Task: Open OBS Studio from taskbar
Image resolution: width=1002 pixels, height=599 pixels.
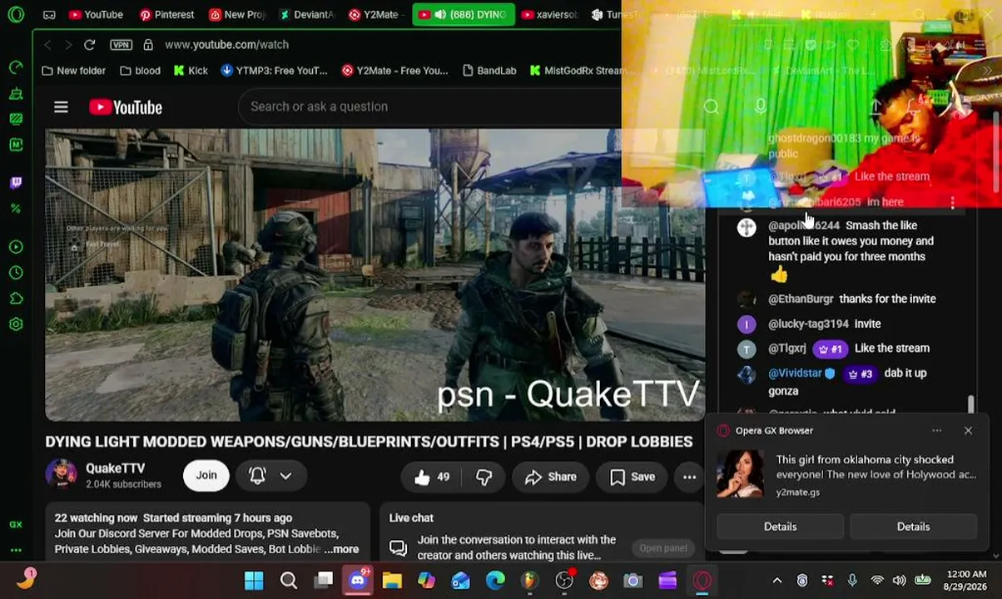Action: (564, 580)
